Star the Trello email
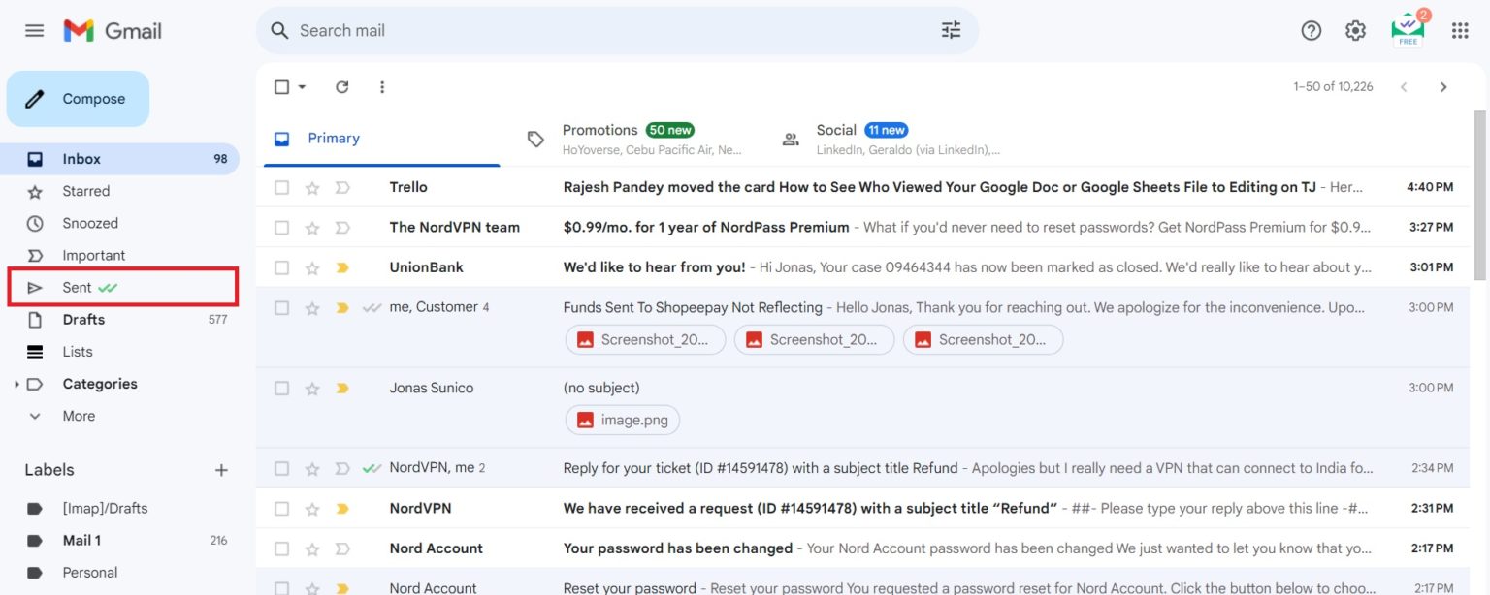This screenshot has height=595, width=1490. (312, 186)
